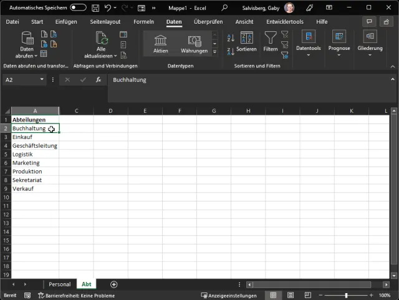The height and width of the screenshot is (300, 399).
Task: Click the Name Box showing A2
Action: 21,80
